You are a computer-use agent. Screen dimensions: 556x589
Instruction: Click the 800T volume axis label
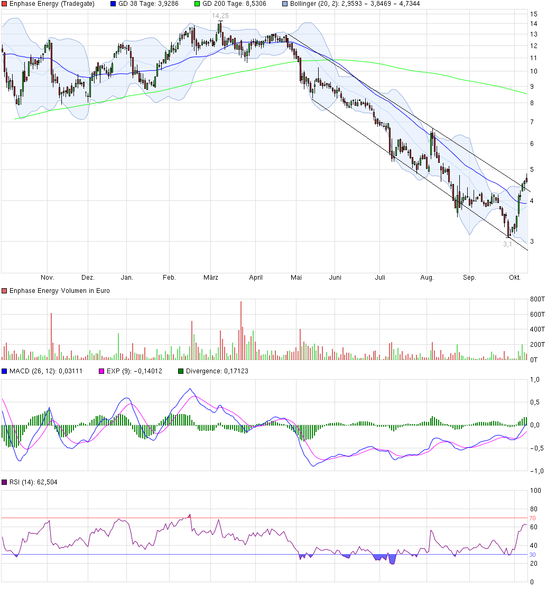(537, 299)
